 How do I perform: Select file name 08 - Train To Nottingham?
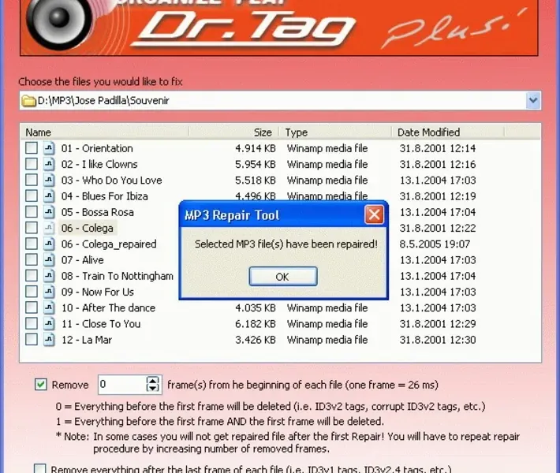[x=118, y=276]
